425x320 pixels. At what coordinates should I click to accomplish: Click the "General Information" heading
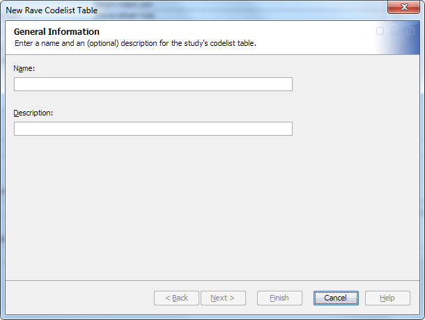56,32
